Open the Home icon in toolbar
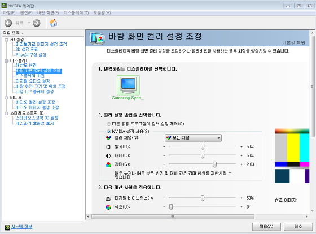The image size is (316, 234). coord(53,23)
